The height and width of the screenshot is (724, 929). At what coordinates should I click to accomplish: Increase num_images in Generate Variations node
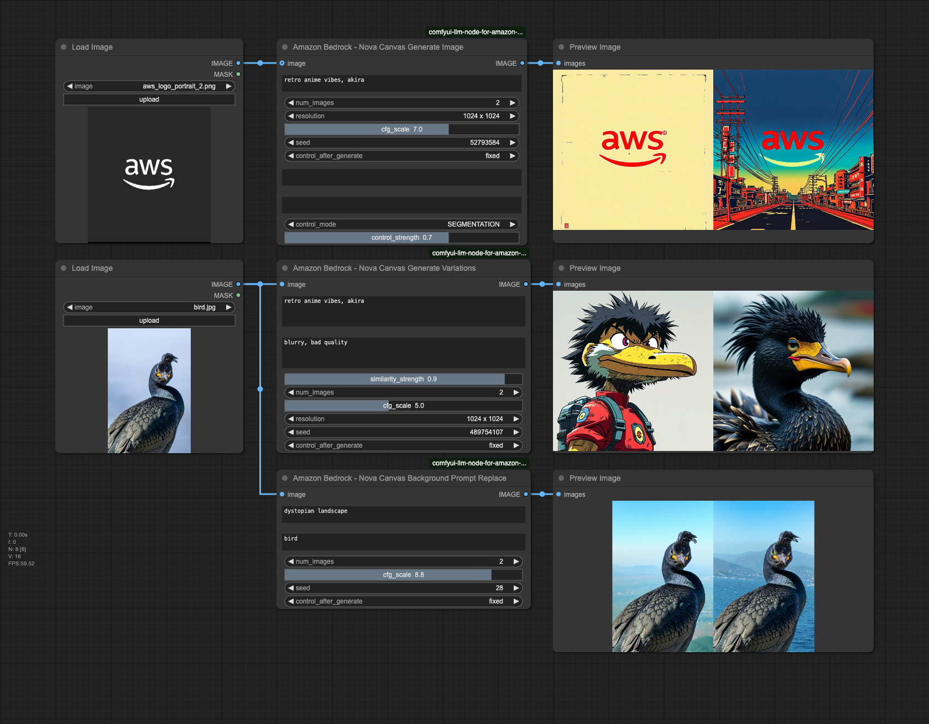516,392
